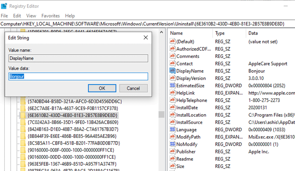Click the tree pane vertical scrollbar thumb

tap(161, 114)
